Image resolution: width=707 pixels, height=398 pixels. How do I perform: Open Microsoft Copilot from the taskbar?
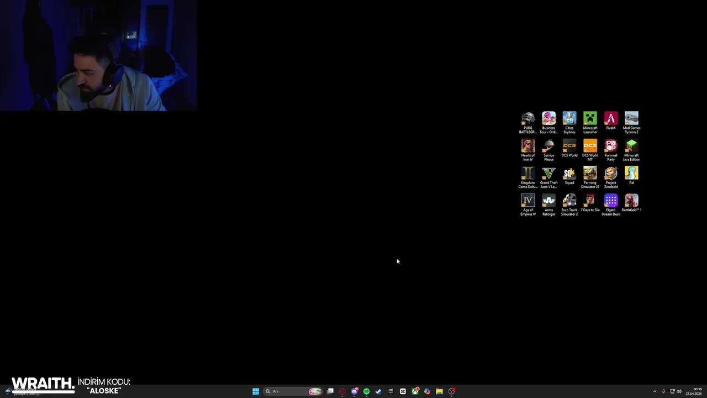tap(427, 391)
